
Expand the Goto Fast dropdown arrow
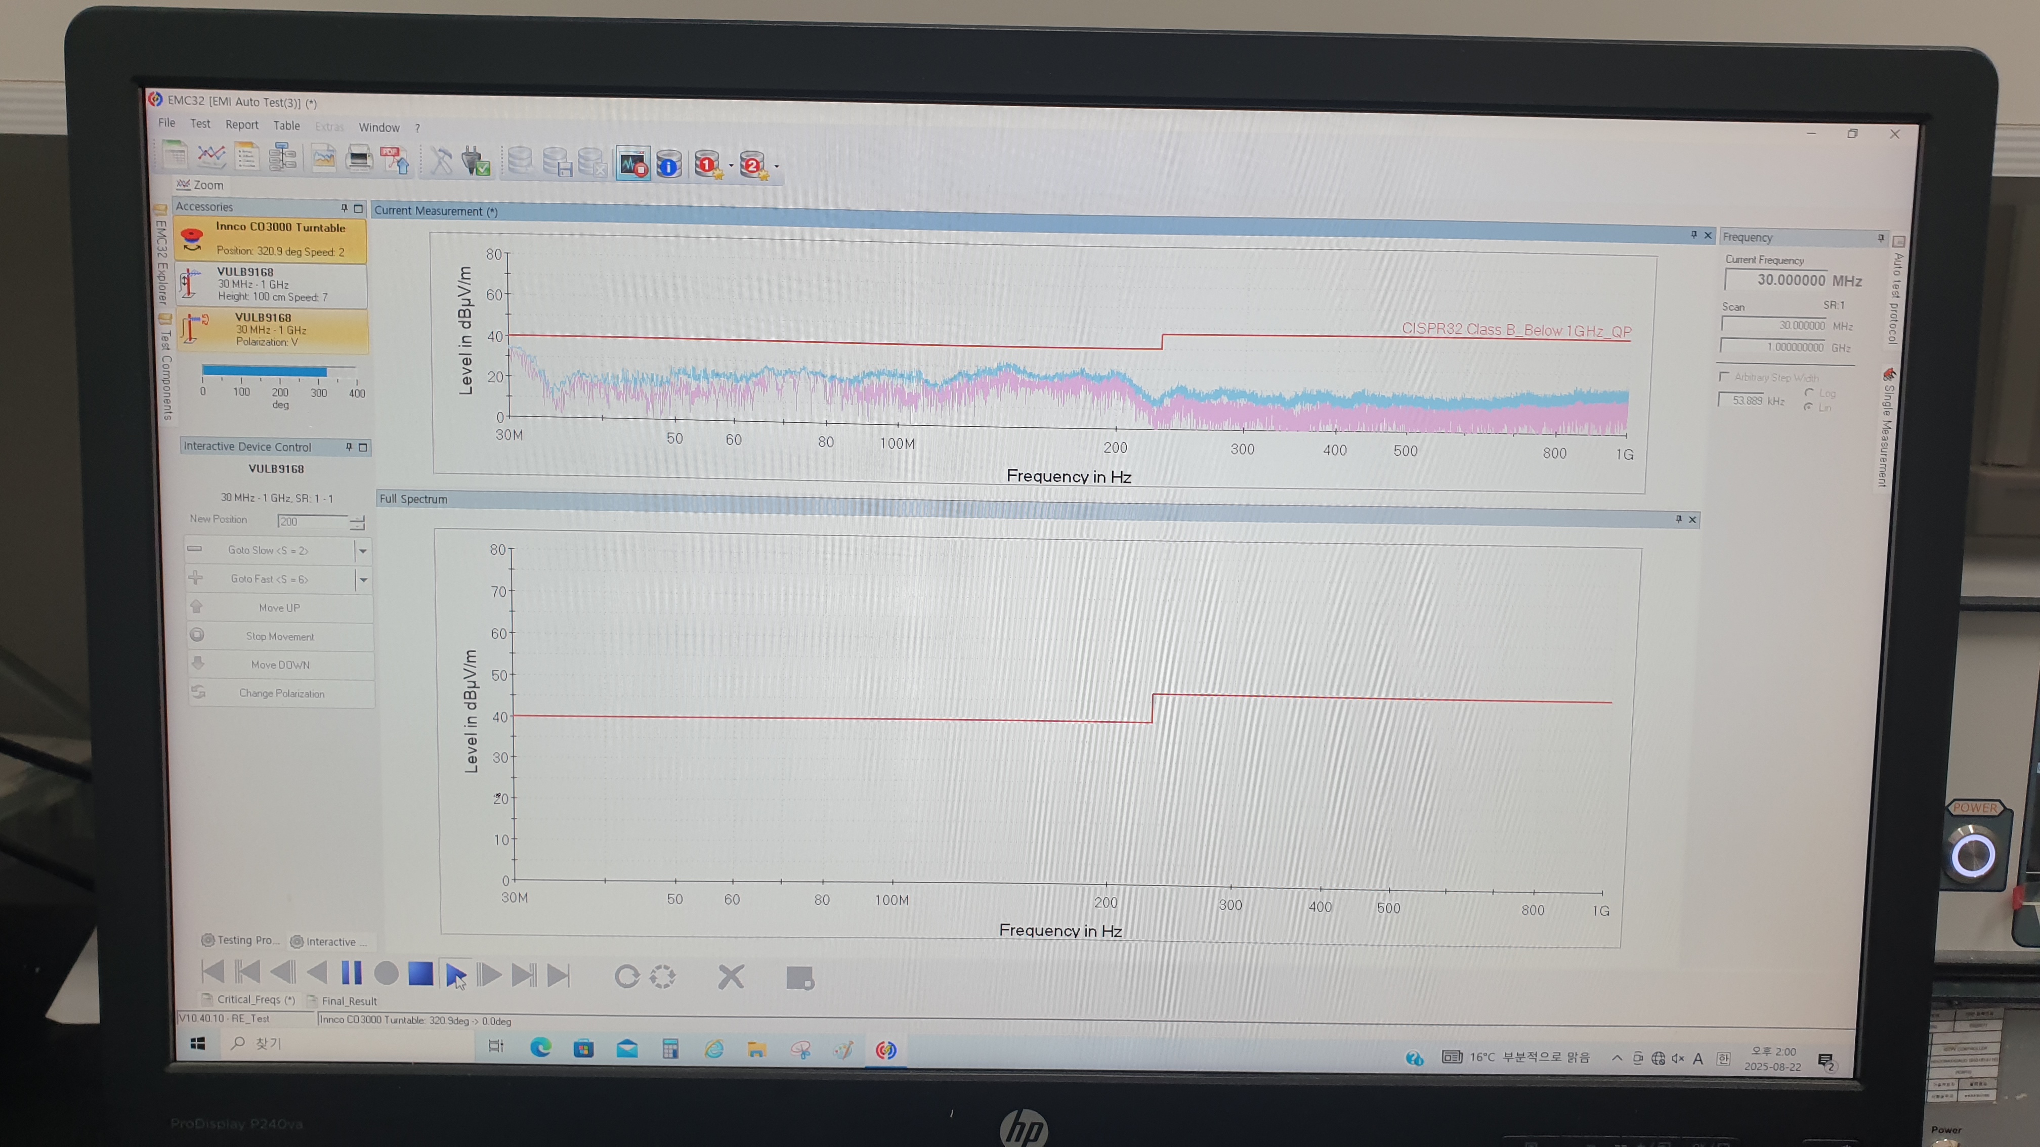tap(363, 580)
